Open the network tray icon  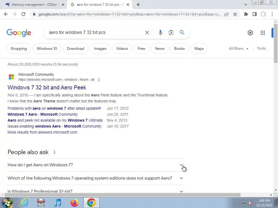pos(244,203)
